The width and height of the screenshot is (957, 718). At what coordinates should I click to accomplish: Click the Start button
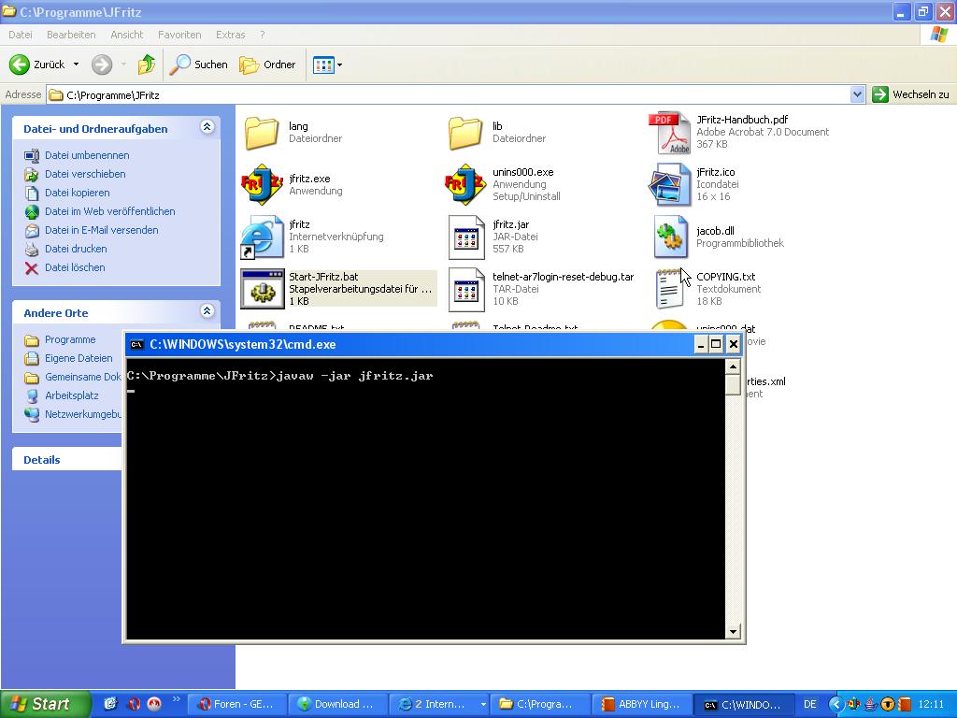point(46,704)
